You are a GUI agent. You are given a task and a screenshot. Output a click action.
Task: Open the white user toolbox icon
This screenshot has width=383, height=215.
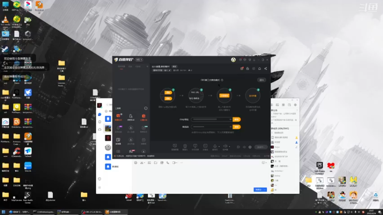(131, 116)
